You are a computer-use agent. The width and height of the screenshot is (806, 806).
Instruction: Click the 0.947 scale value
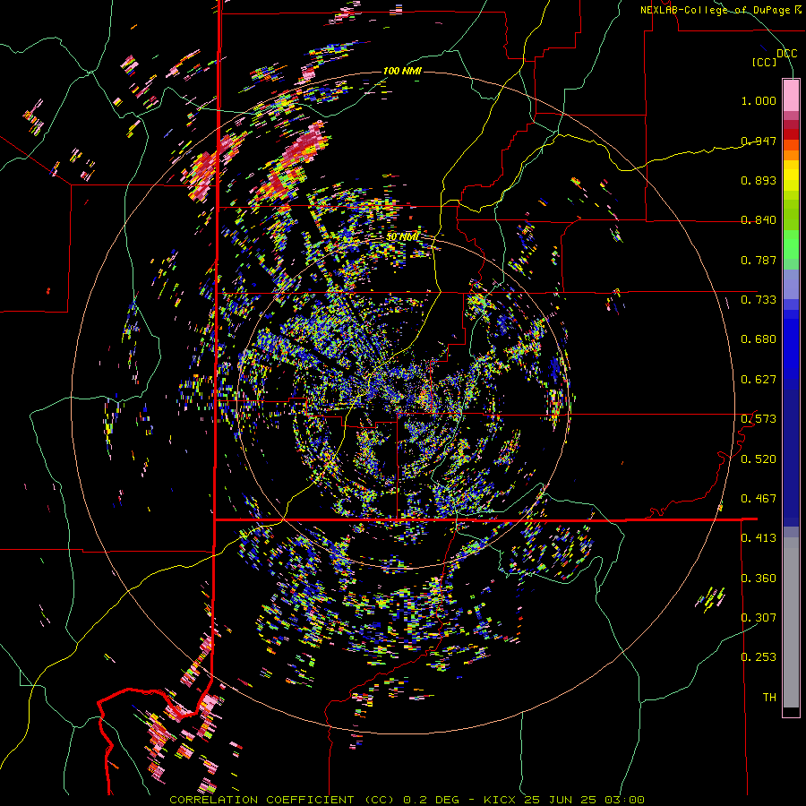tap(759, 141)
